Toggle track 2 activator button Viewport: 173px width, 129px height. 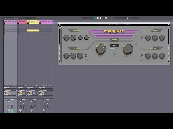[21, 110]
